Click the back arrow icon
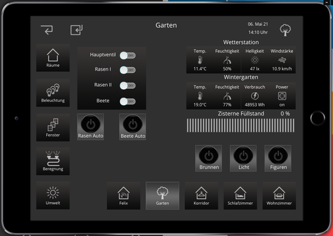Screen dimensions: 333x236 point(47,29)
